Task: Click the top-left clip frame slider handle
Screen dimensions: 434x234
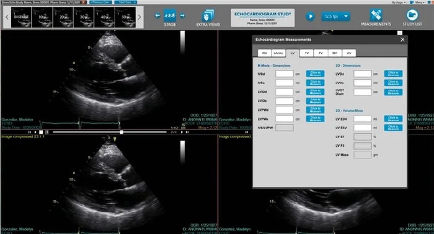Action: (122, 132)
